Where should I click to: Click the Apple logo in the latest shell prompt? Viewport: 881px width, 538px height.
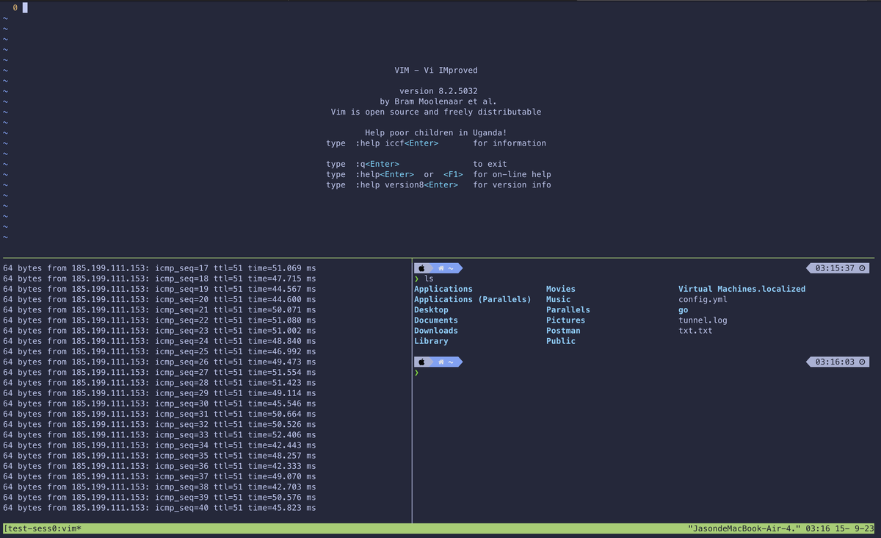pyautogui.click(x=421, y=362)
